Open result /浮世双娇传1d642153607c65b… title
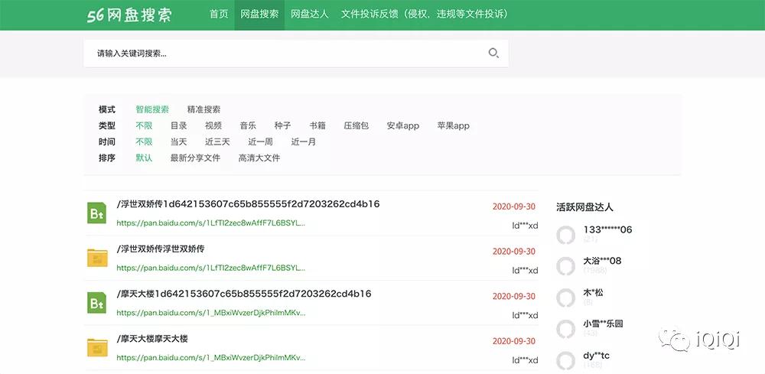The width and height of the screenshot is (765, 374). pos(248,203)
